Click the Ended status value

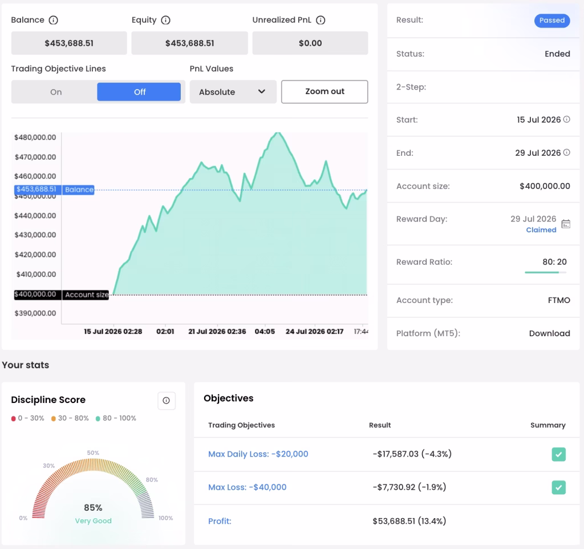point(557,54)
